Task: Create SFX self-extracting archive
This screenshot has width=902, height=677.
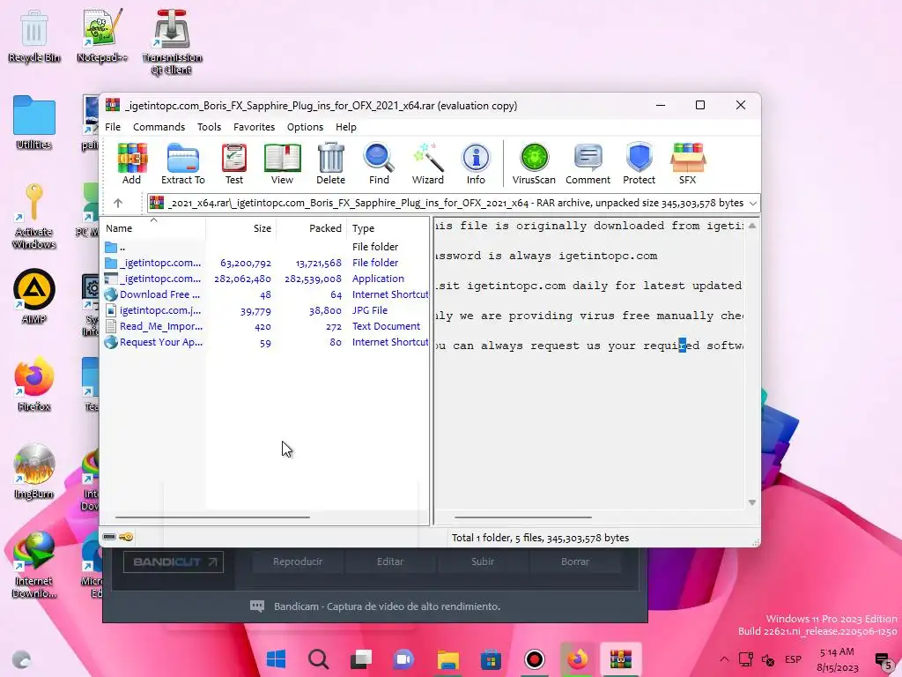Action: pos(687,163)
